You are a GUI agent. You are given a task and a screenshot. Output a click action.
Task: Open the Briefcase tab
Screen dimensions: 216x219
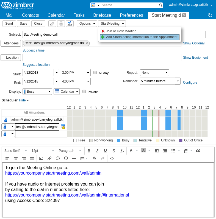pyautogui.click(x=102, y=15)
